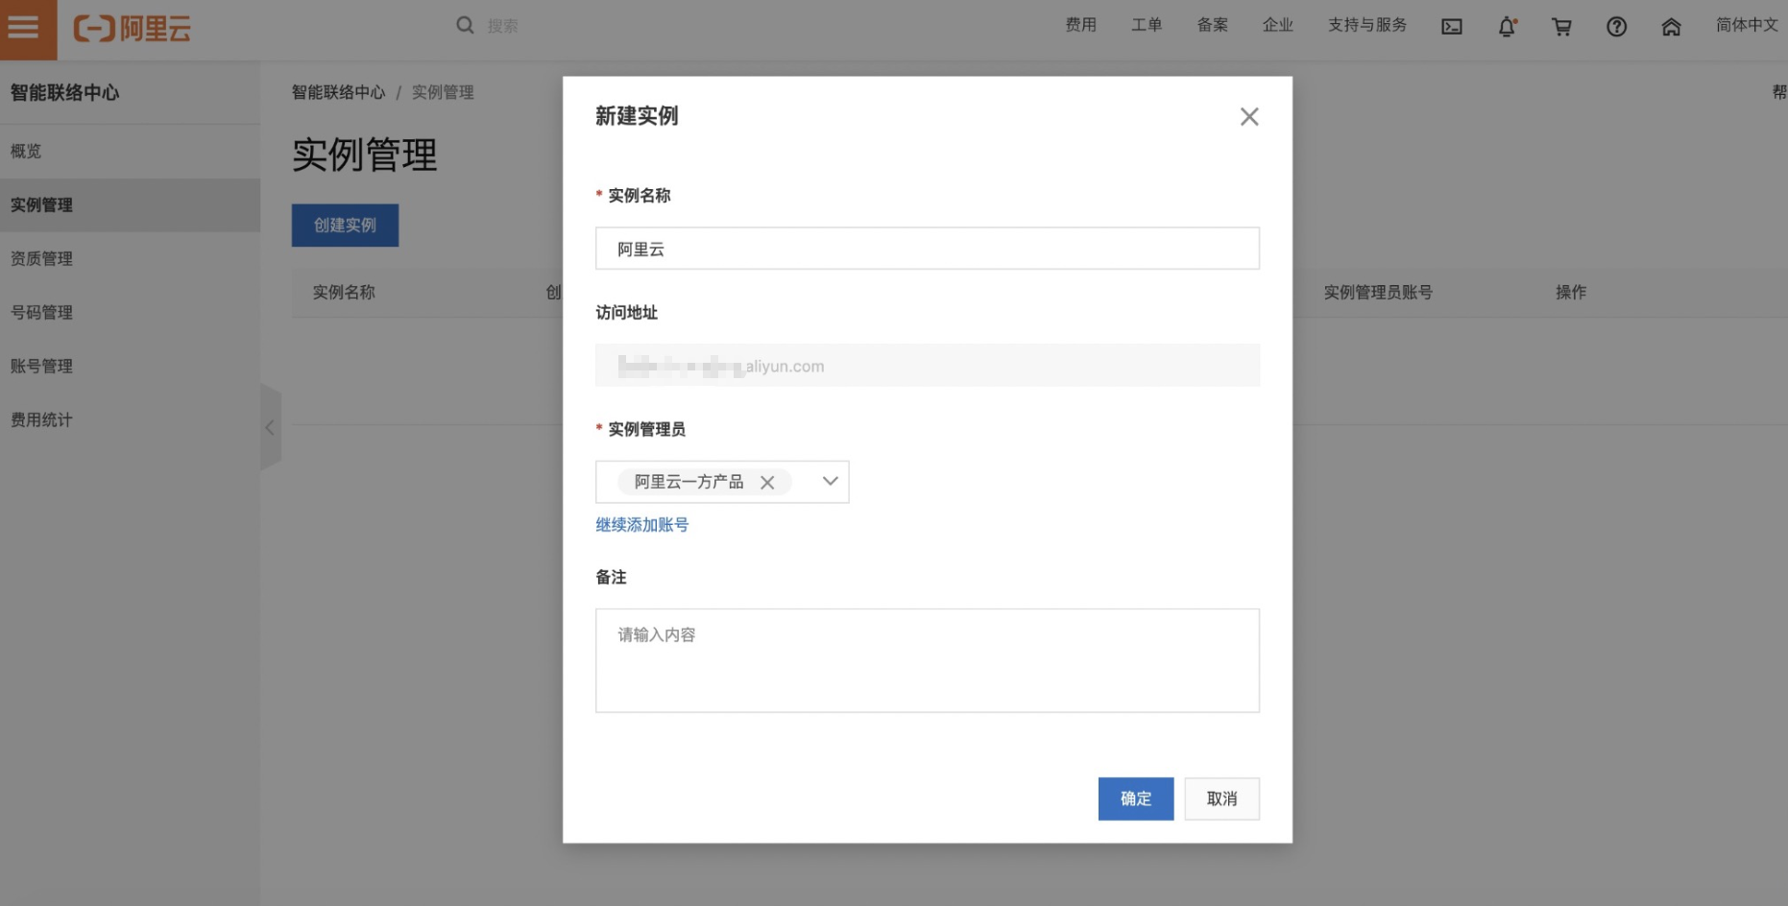Click the 继续添加账号 link
Screen dimensions: 1788x906
tap(641, 525)
